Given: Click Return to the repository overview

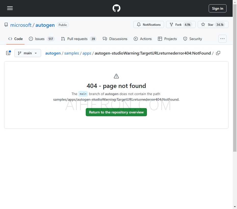Looking at the screenshot, I should pyautogui.click(x=116, y=112).
